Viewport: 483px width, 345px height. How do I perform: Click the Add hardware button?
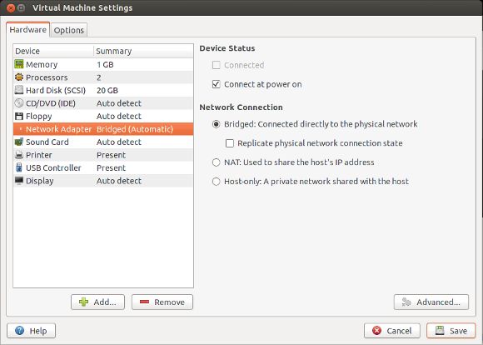pyautogui.click(x=97, y=302)
